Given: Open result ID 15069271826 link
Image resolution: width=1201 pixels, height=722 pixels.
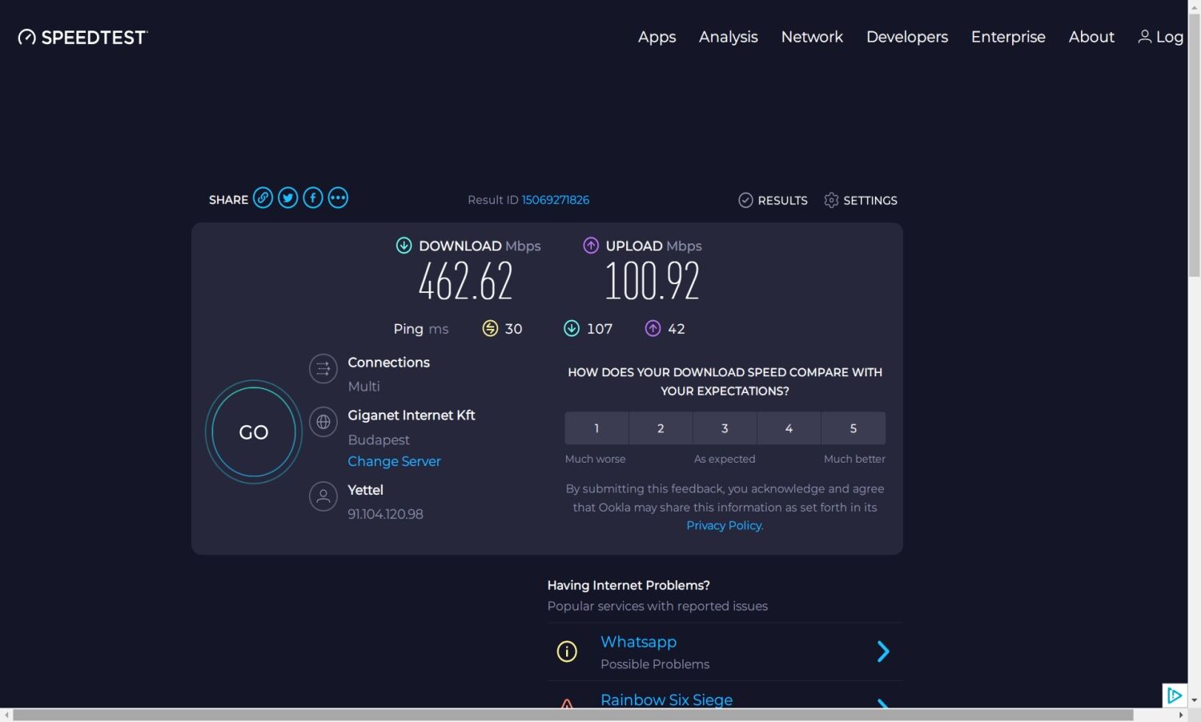Looking at the screenshot, I should pos(556,200).
